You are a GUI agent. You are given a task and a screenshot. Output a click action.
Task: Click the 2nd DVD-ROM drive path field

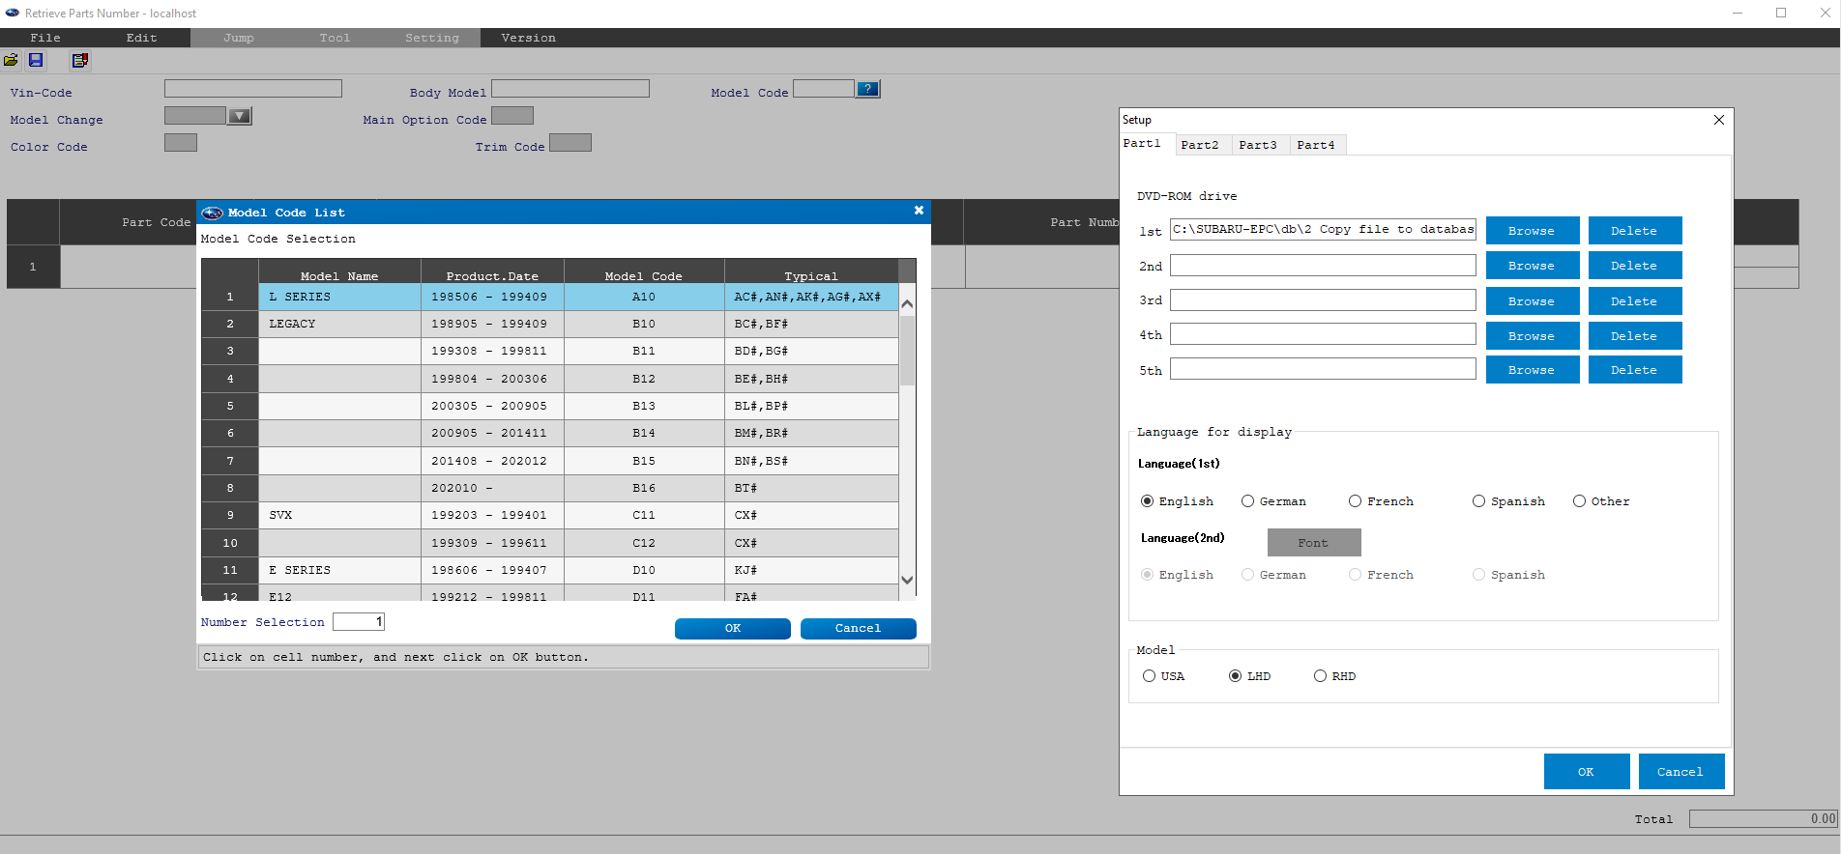pyautogui.click(x=1323, y=265)
